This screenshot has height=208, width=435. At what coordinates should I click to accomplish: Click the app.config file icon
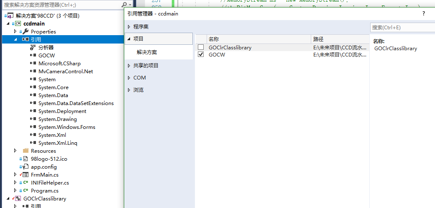point(26,167)
